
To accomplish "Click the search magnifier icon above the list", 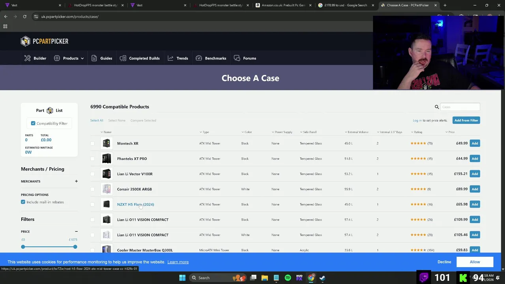I will 437,107.
